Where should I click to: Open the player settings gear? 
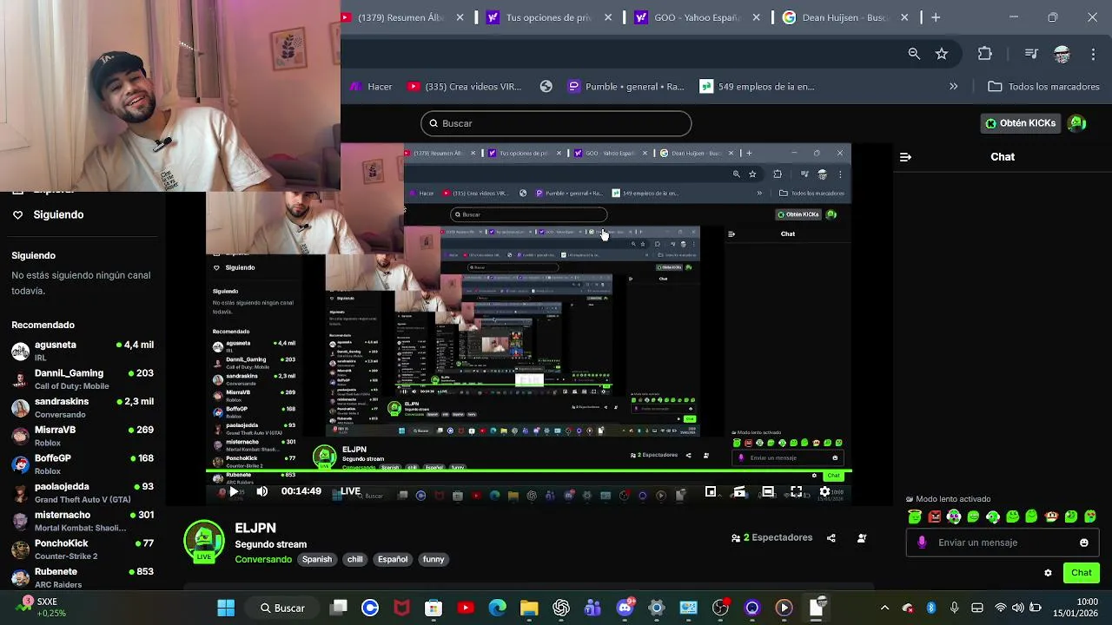pyautogui.click(x=824, y=492)
